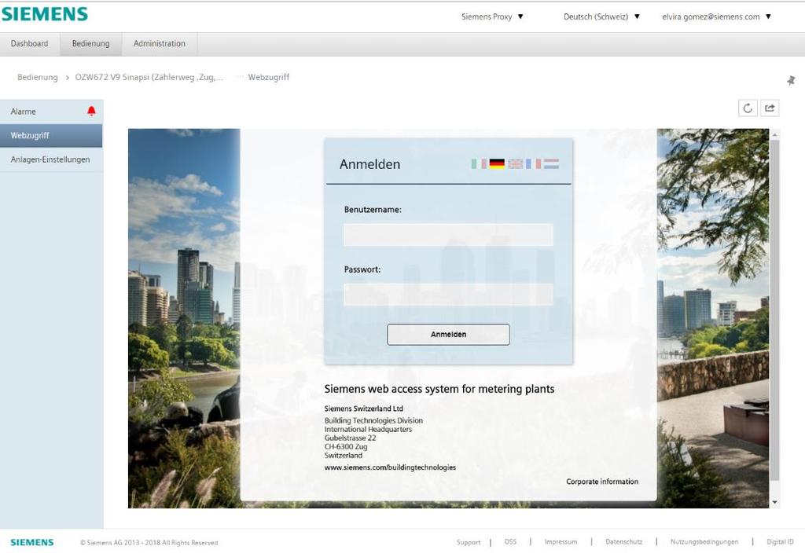Open the Siemens Proxy dropdown
Image resolution: width=805 pixels, height=557 pixels.
492,16
